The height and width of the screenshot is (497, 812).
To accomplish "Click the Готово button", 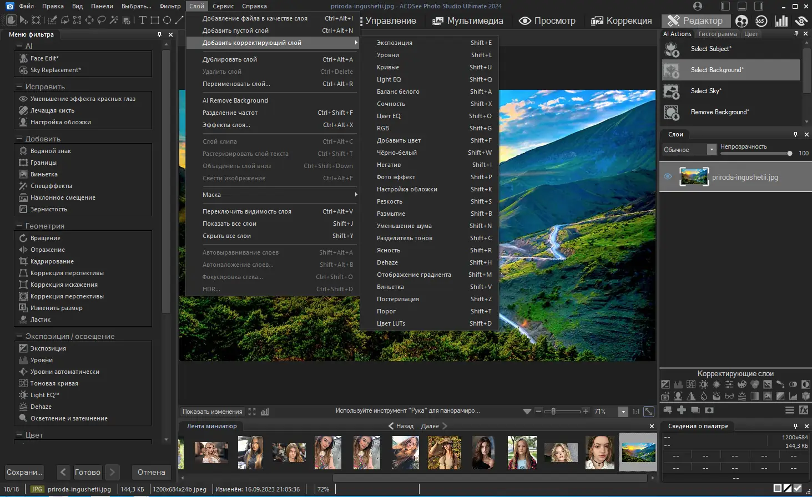I will 88,472.
